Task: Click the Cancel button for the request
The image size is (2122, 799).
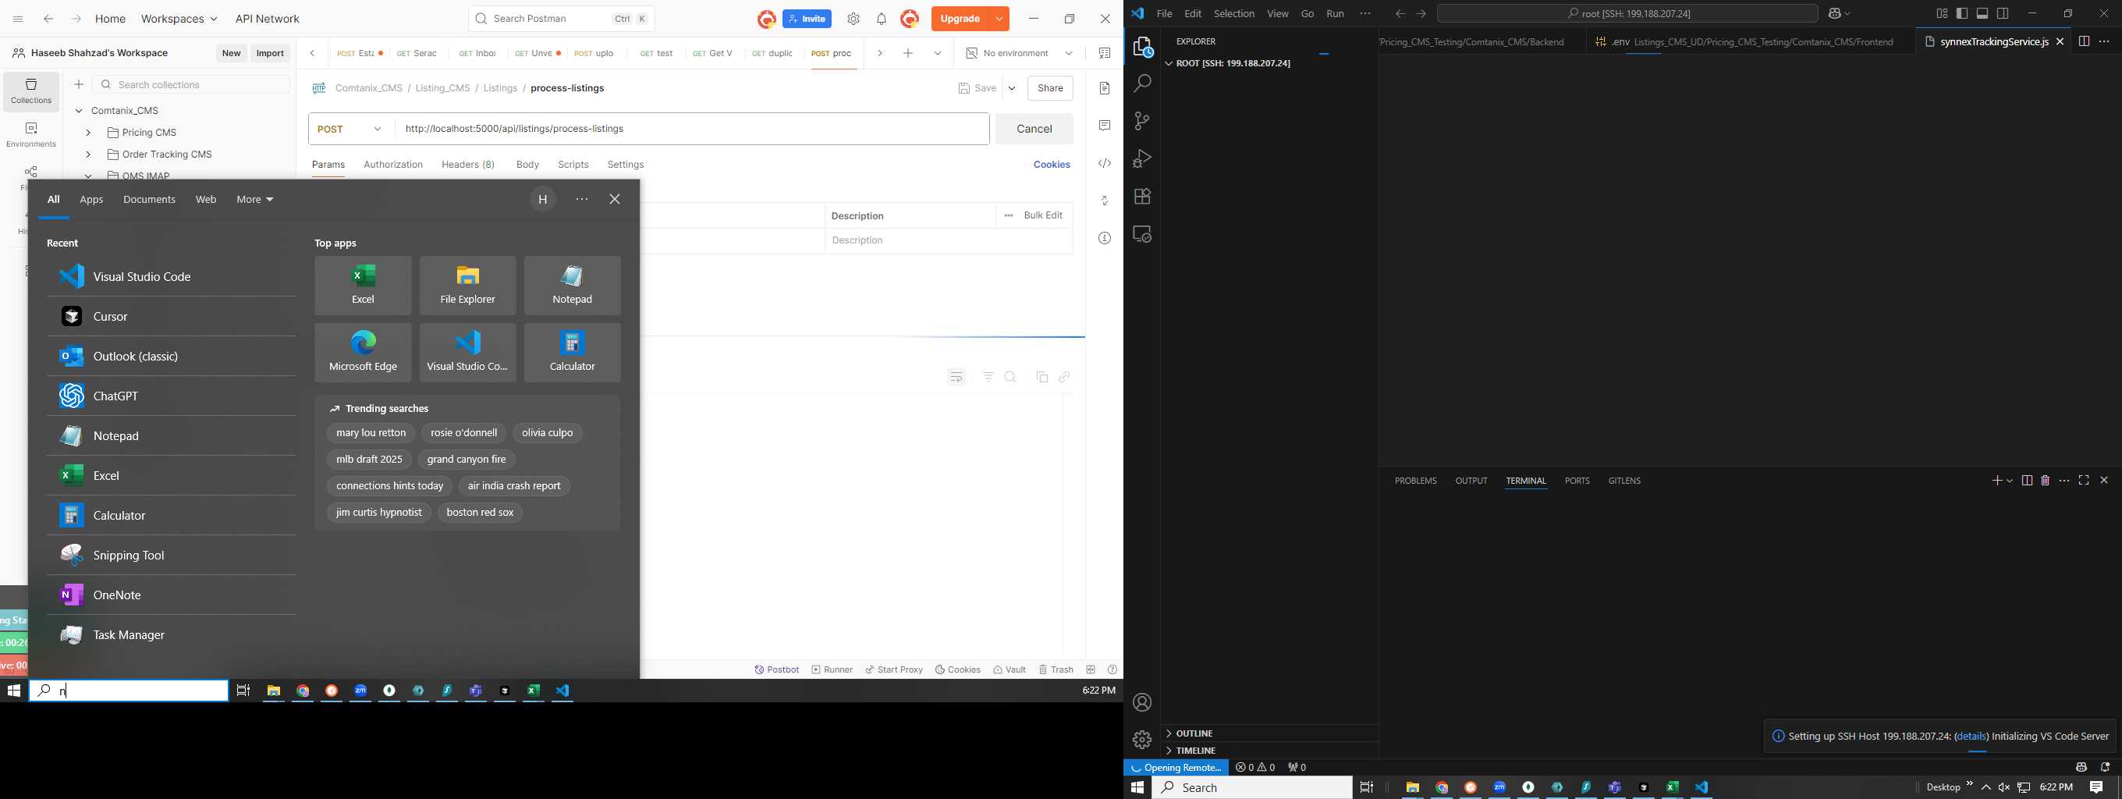Action: tap(1034, 130)
